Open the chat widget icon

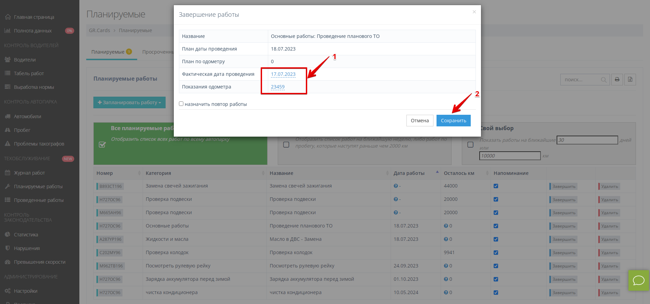click(638, 281)
